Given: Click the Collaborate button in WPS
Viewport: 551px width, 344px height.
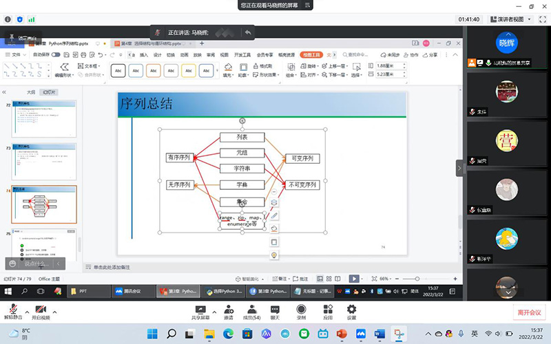Looking at the screenshot, I should [x=410, y=55].
